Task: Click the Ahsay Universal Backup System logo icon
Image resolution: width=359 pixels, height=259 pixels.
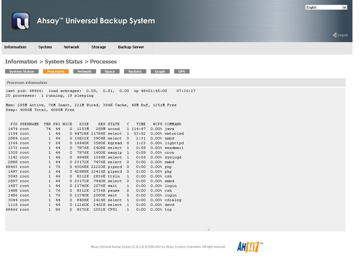Action: click(x=21, y=21)
